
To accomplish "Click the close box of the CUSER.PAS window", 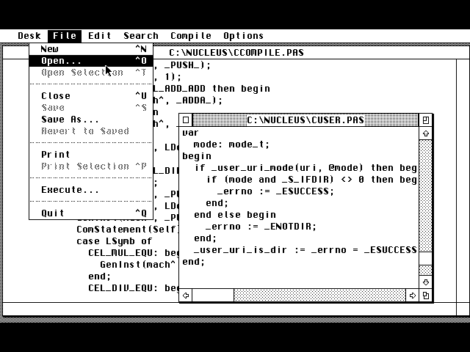I will pos(186,120).
